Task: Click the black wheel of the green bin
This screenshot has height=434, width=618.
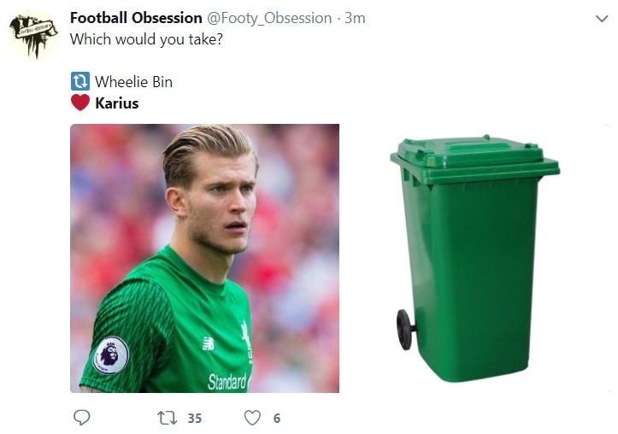Action: point(404,329)
